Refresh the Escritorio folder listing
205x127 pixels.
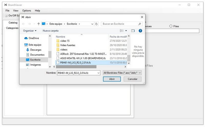pyautogui.click(x=97, y=24)
